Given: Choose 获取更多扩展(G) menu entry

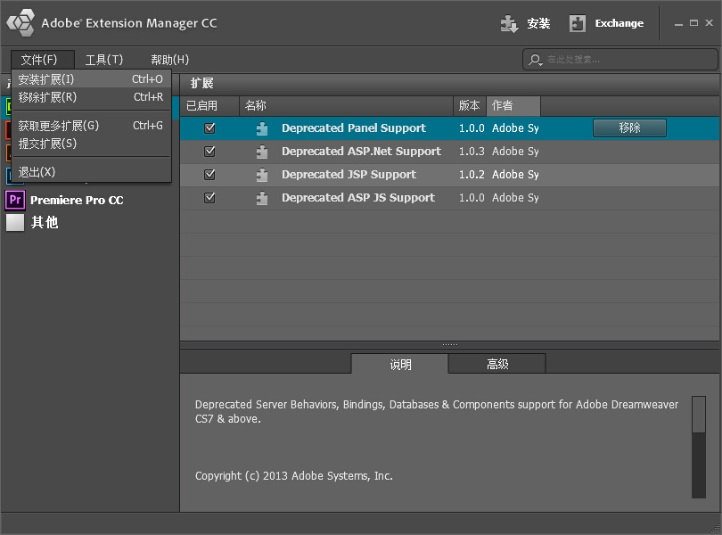Looking at the screenshot, I should [x=91, y=126].
